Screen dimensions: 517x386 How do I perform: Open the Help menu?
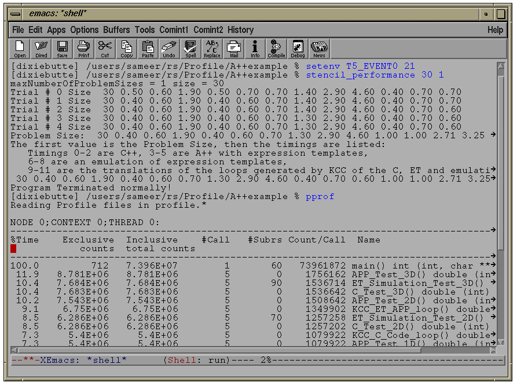click(x=495, y=30)
